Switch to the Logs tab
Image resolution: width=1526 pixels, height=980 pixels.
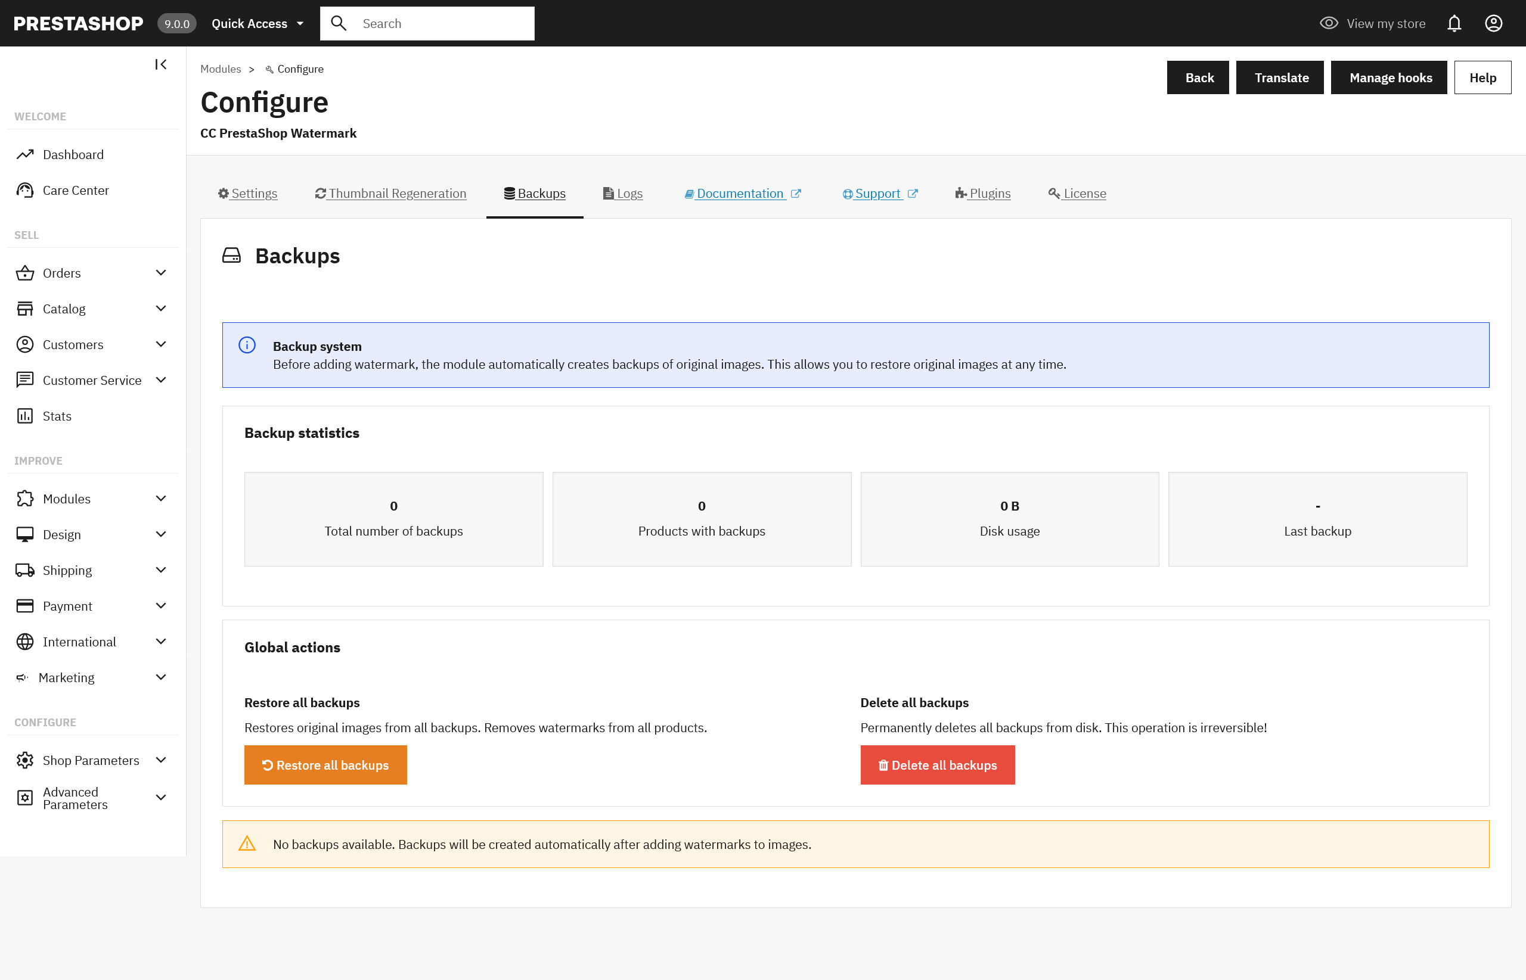[x=623, y=194]
